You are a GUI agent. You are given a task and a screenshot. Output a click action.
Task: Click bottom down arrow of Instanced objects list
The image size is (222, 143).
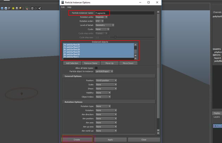coord(136,58)
